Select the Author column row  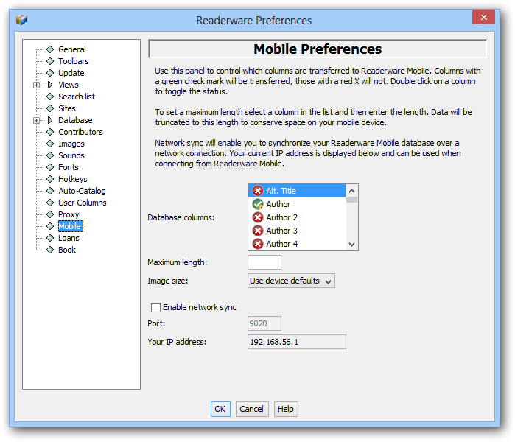coord(297,204)
